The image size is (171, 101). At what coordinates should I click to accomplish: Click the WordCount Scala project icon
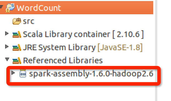click(x=10, y=8)
